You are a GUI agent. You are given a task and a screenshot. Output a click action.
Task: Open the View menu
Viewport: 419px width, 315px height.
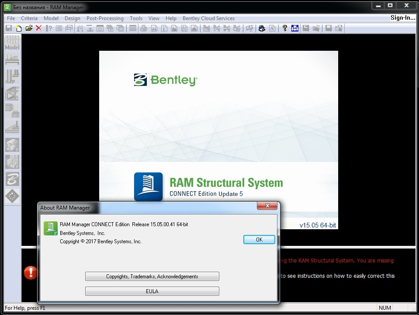[x=154, y=18]
